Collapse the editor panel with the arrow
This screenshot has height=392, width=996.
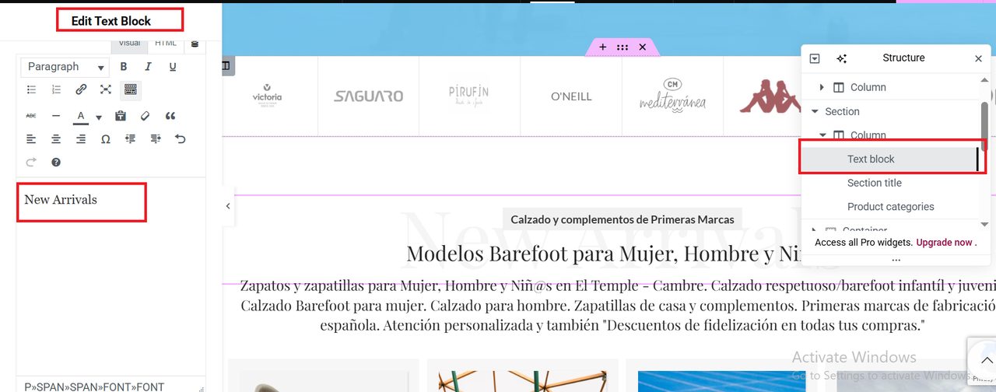click(228, 206)
